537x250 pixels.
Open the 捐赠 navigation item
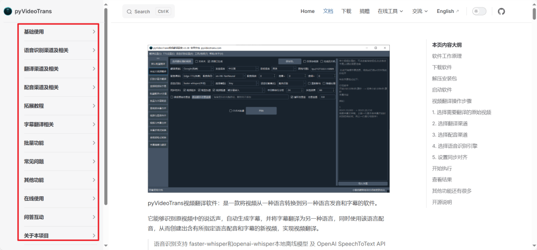click(x=364, y=11)
